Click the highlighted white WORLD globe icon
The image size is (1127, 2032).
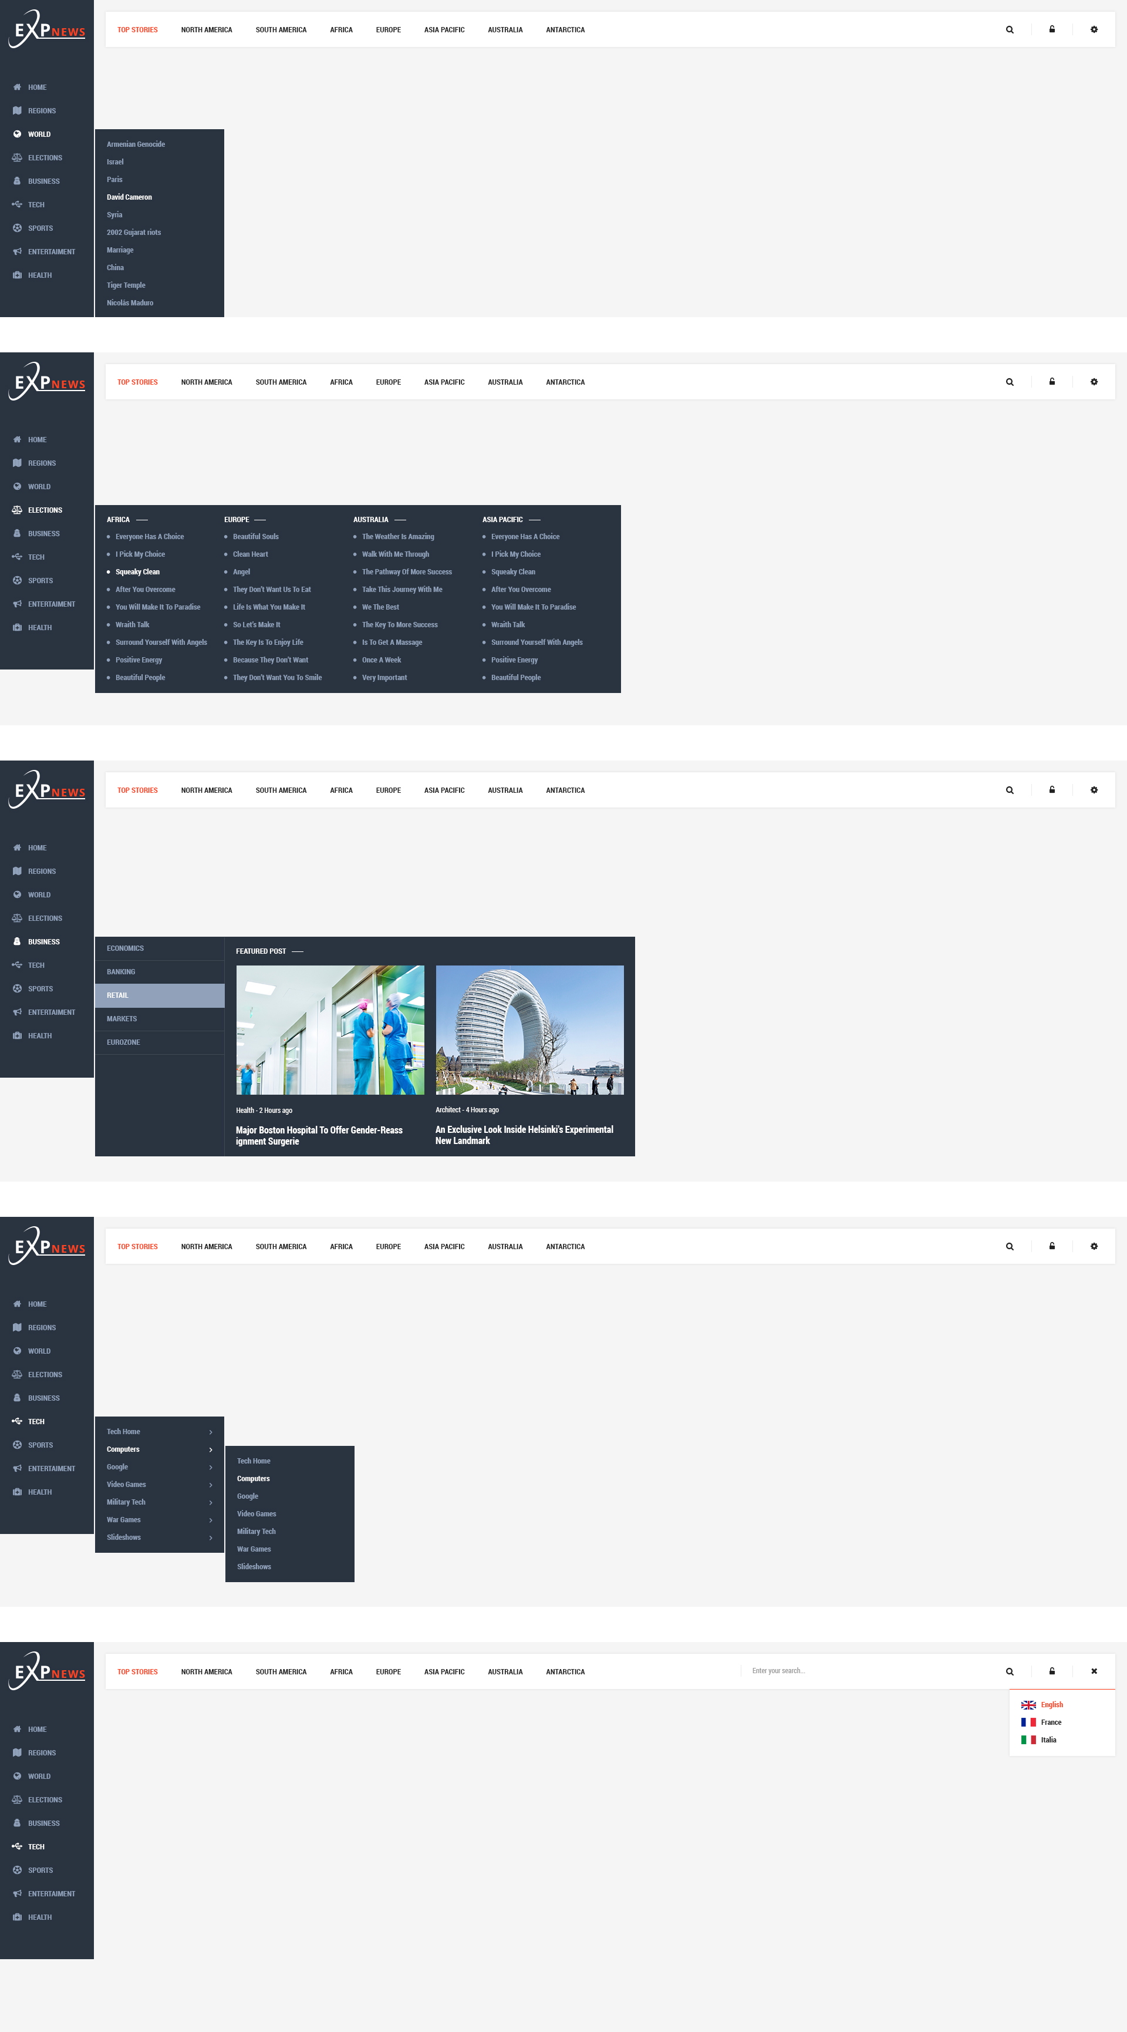[18, 134]
